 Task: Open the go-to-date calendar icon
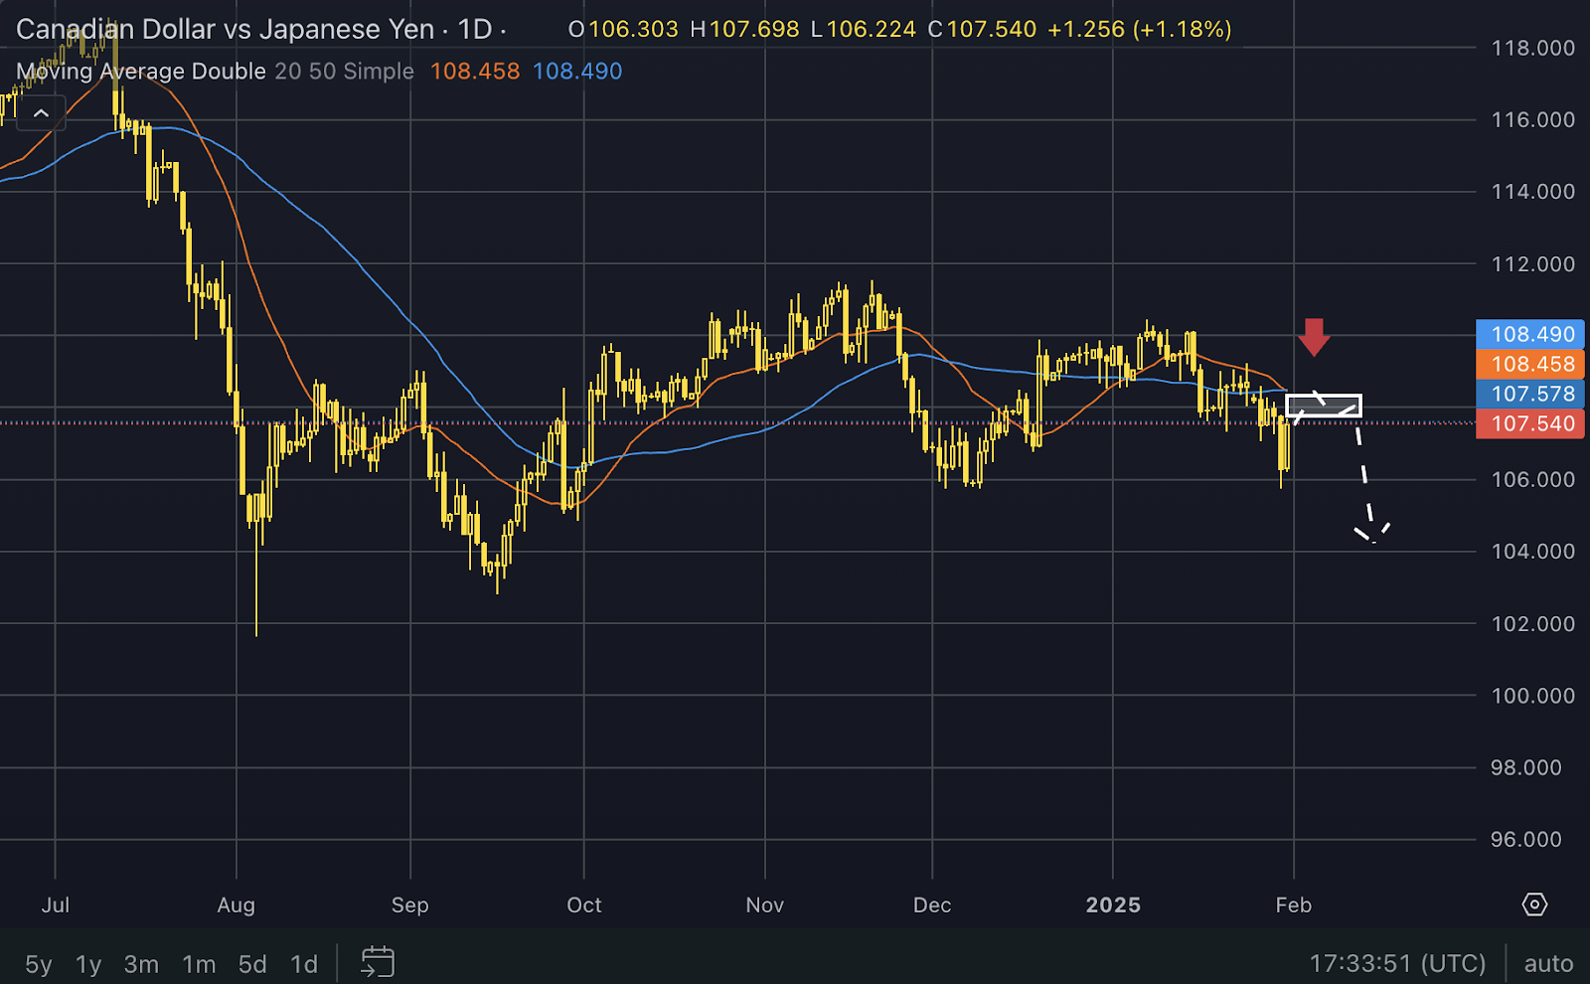tap(378, 962)
